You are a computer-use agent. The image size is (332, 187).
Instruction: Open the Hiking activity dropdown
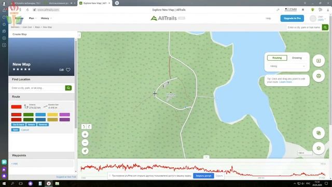click(287, 66)
